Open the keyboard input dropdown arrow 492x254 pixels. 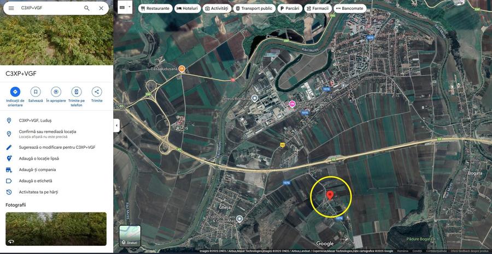[130, 7]
